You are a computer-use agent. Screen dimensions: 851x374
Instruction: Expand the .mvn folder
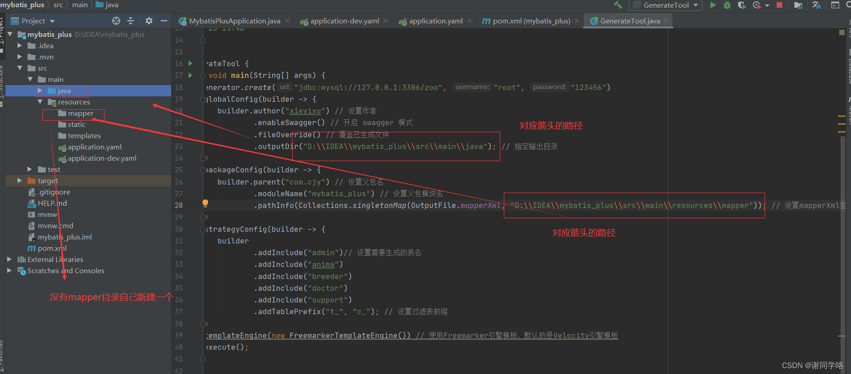[19, 57]
